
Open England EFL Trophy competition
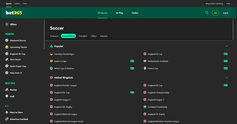(63, 107)
